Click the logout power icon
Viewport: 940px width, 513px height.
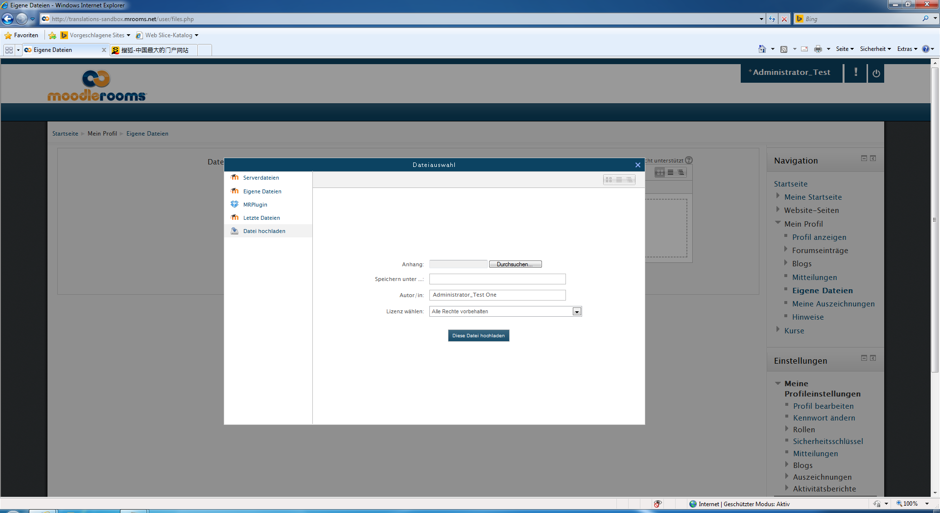pyautogui.click(x=876, y=73)
